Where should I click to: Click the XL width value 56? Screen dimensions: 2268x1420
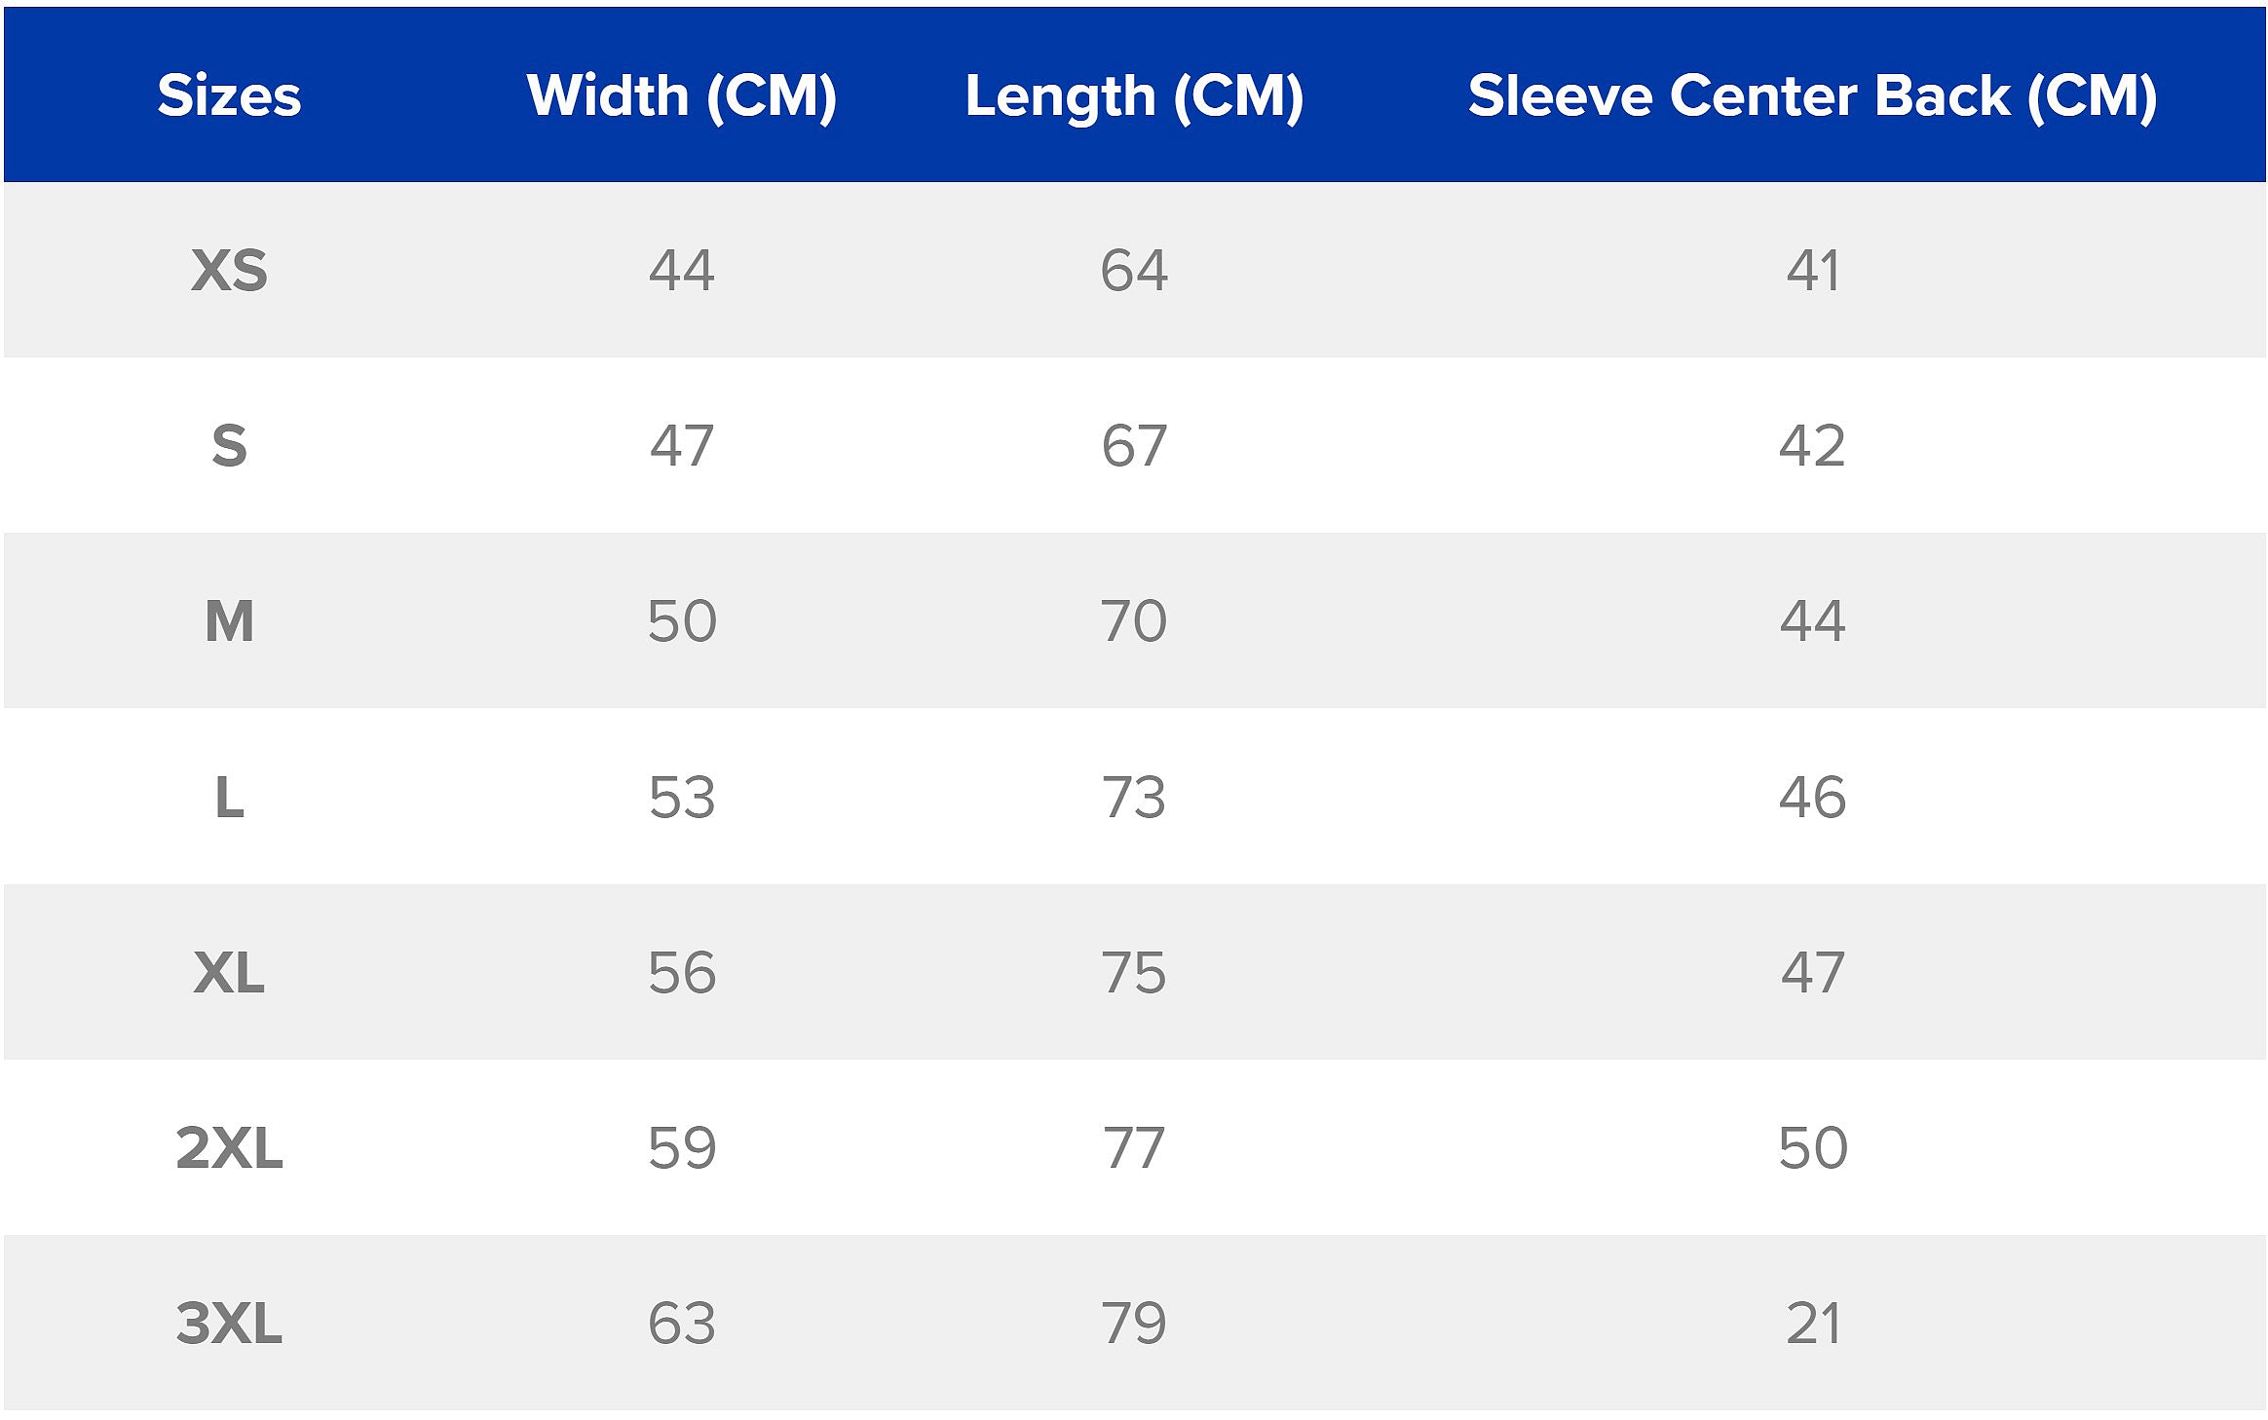tap(682, 972)
